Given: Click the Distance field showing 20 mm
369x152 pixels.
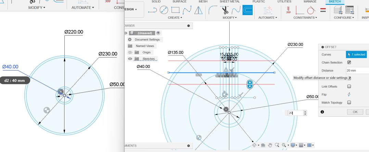Looking at the screenshot, I should point(357,70).
